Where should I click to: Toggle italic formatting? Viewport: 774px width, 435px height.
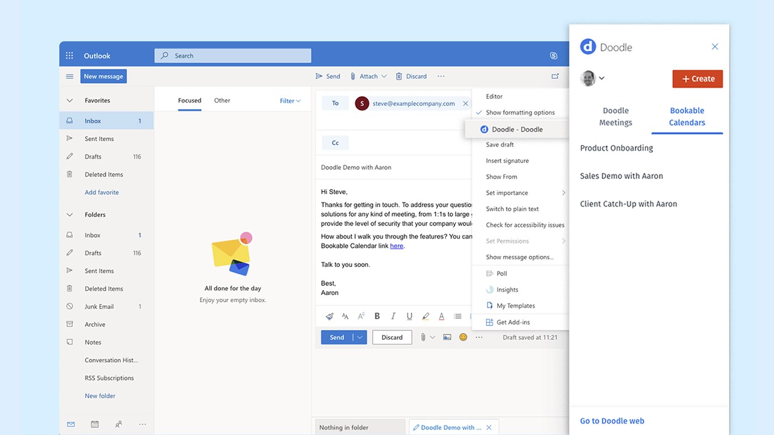(x=393, y=317)
